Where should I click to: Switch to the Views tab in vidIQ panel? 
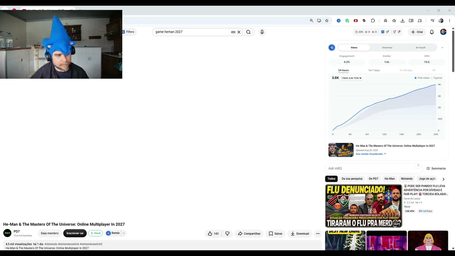(354, 48)
